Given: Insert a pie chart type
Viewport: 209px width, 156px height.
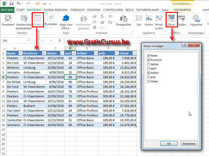Looking at the screenshot, I should 94,27.
